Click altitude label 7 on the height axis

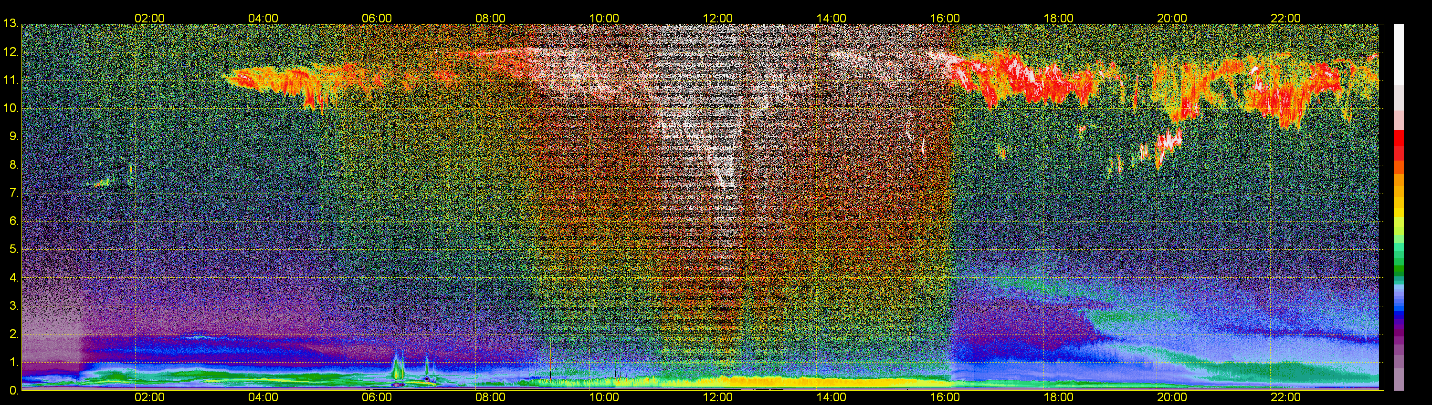click(13, 193)
